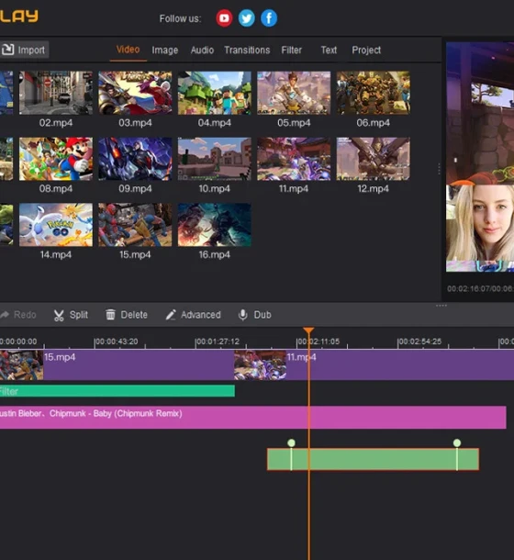Screen dimensions: 514x560
Task: Click the Dub microphone tool
Action: [254, 315]
